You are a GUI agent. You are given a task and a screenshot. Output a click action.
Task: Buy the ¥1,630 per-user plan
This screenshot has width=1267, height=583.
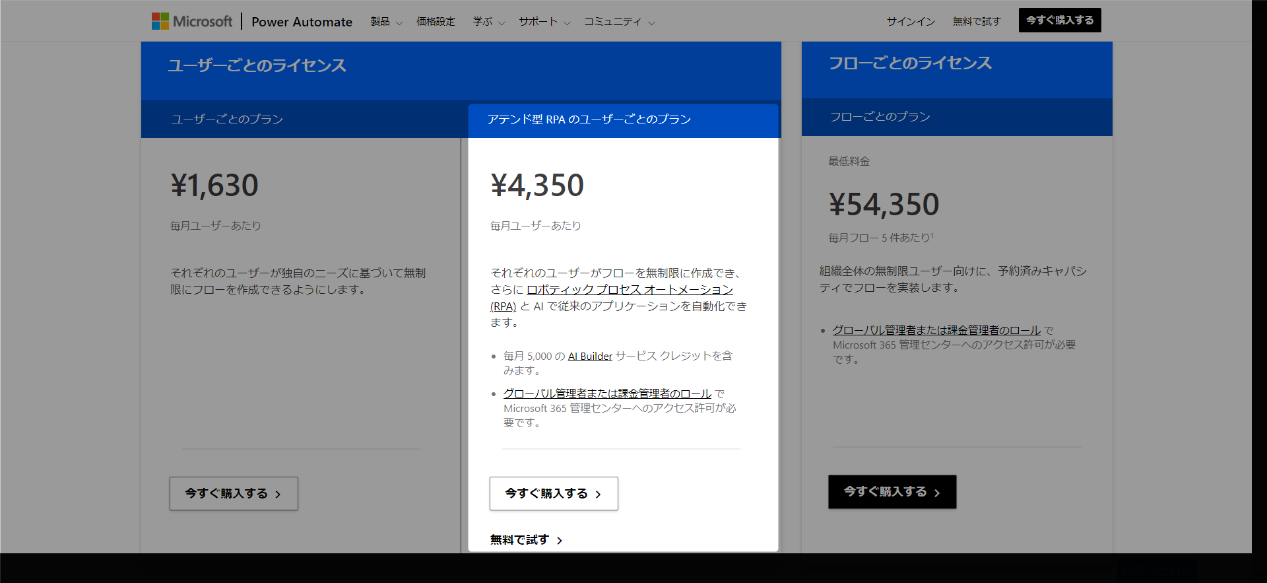(234, 493)
